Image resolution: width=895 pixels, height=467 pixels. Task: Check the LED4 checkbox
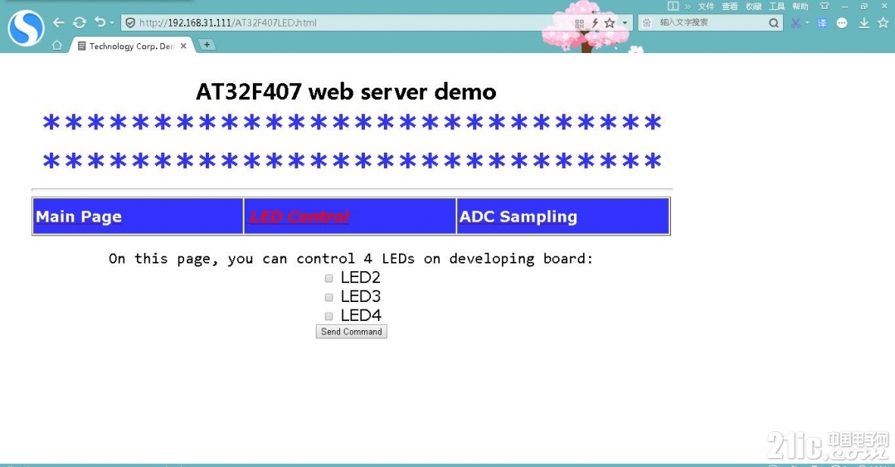328,316
